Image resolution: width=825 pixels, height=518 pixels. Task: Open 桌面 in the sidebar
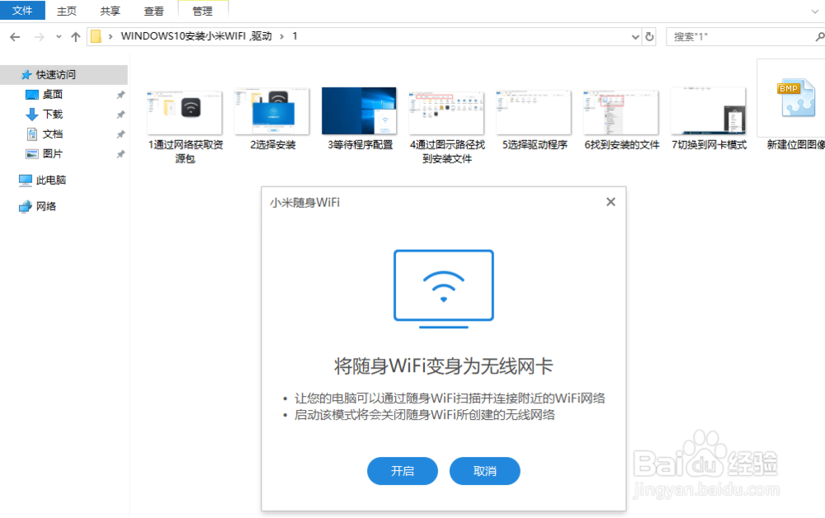53,95
